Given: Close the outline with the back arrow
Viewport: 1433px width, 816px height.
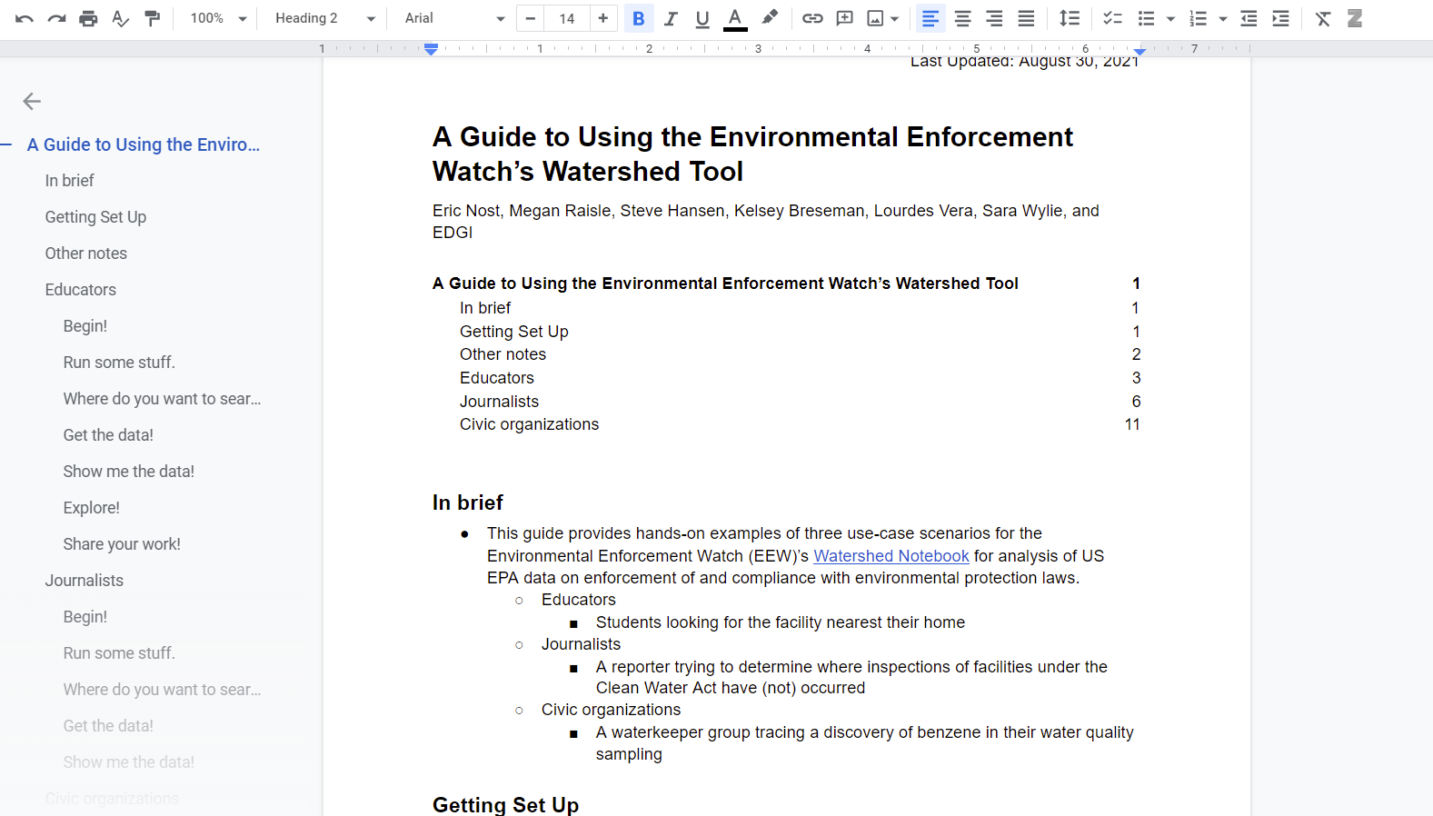Looking at the screenshot, I should [x=32, y=101].
